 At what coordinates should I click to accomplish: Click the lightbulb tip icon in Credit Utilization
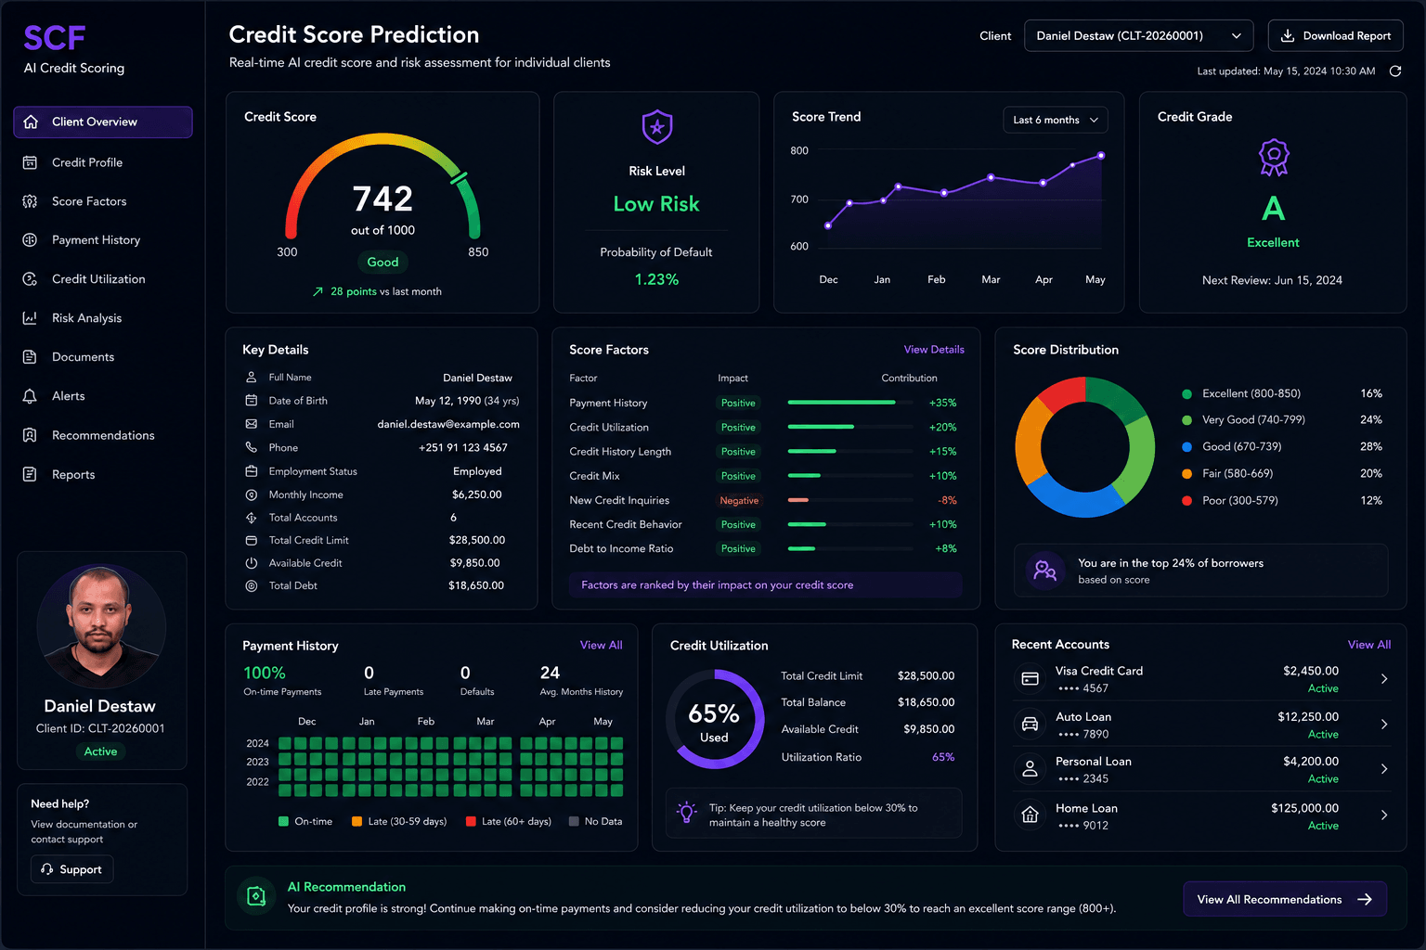(x=687, y=814)
